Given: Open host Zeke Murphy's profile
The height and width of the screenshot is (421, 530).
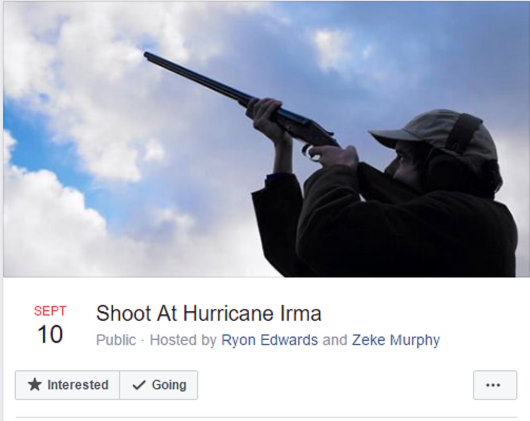Looking at the screenshot, I should click(x=396, y=340).
